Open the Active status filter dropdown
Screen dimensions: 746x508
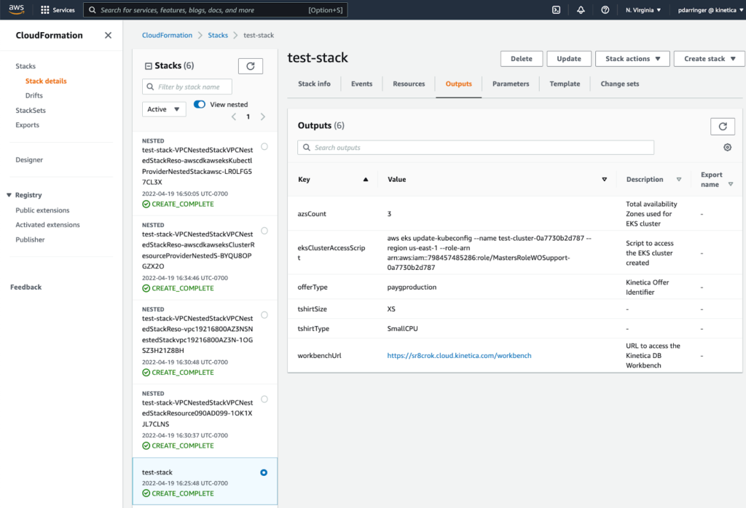click(164, 109)
